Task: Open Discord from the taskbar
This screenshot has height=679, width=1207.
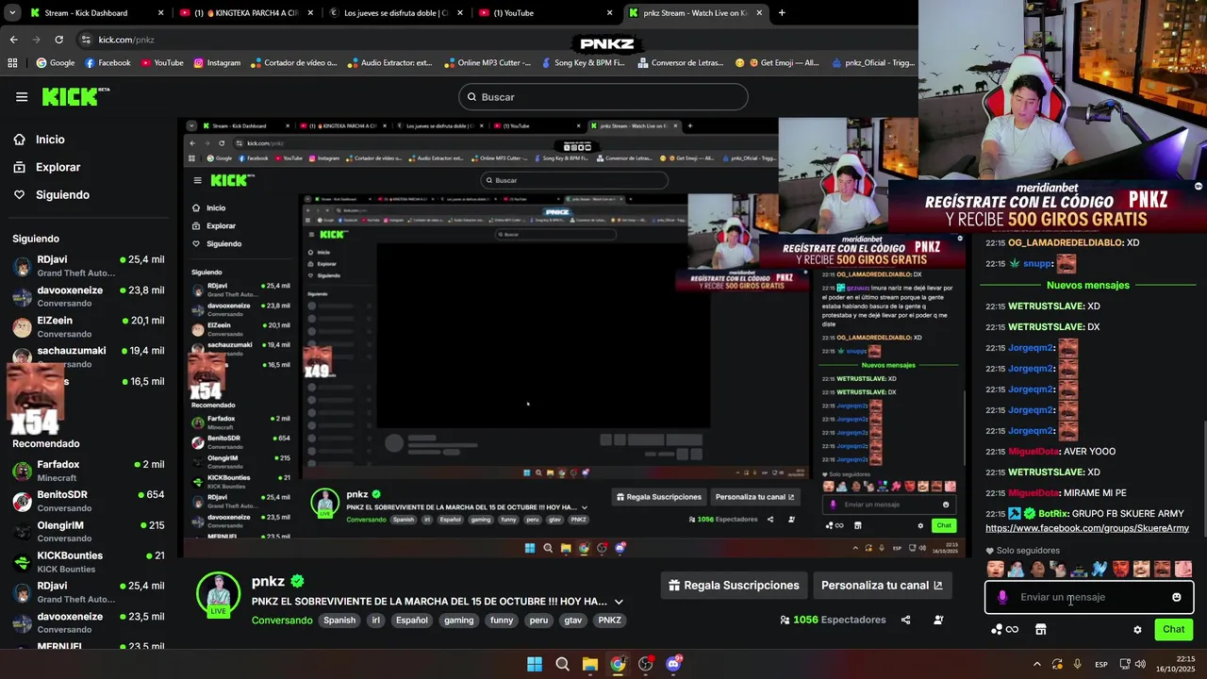Action: [x=673, y=664]
